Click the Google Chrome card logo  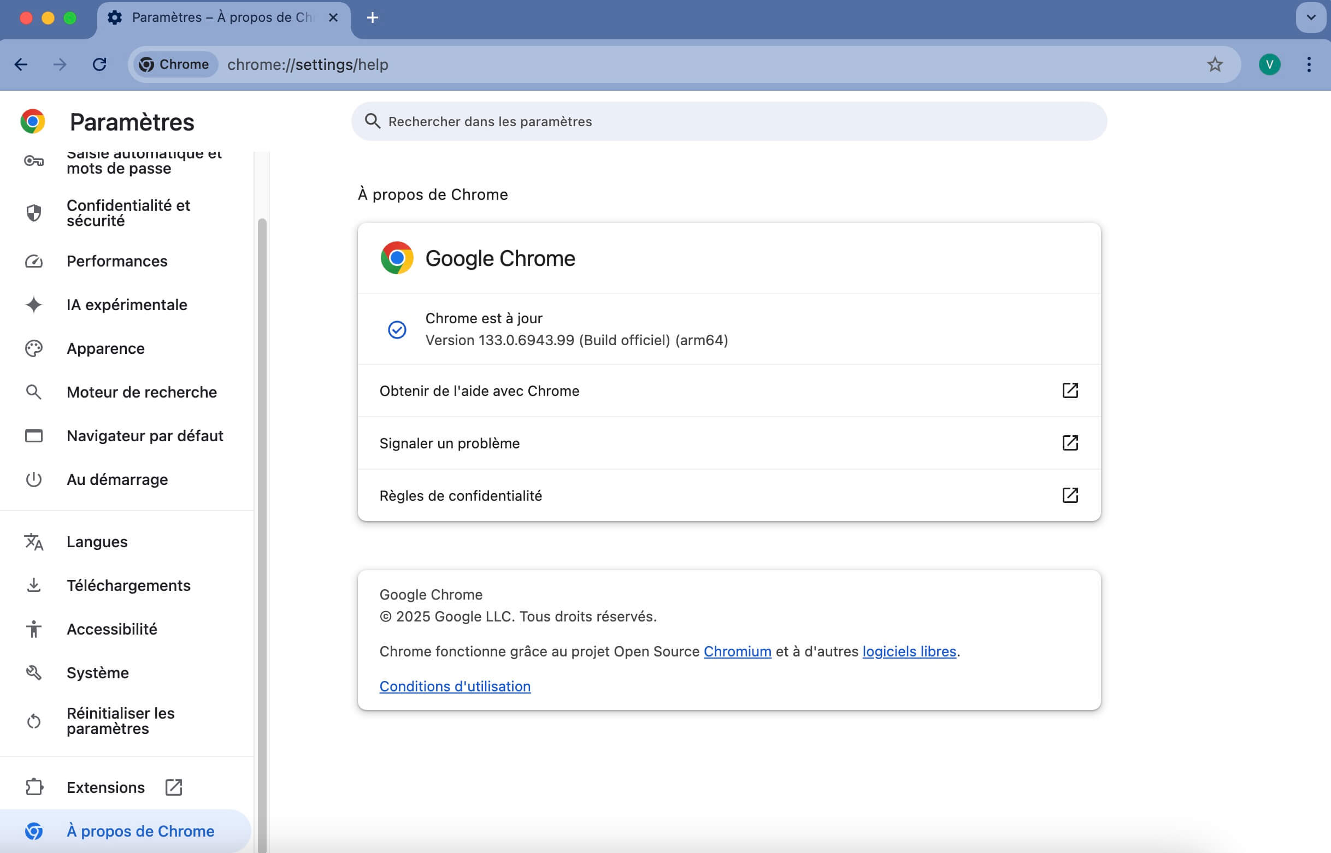point(397,258)
